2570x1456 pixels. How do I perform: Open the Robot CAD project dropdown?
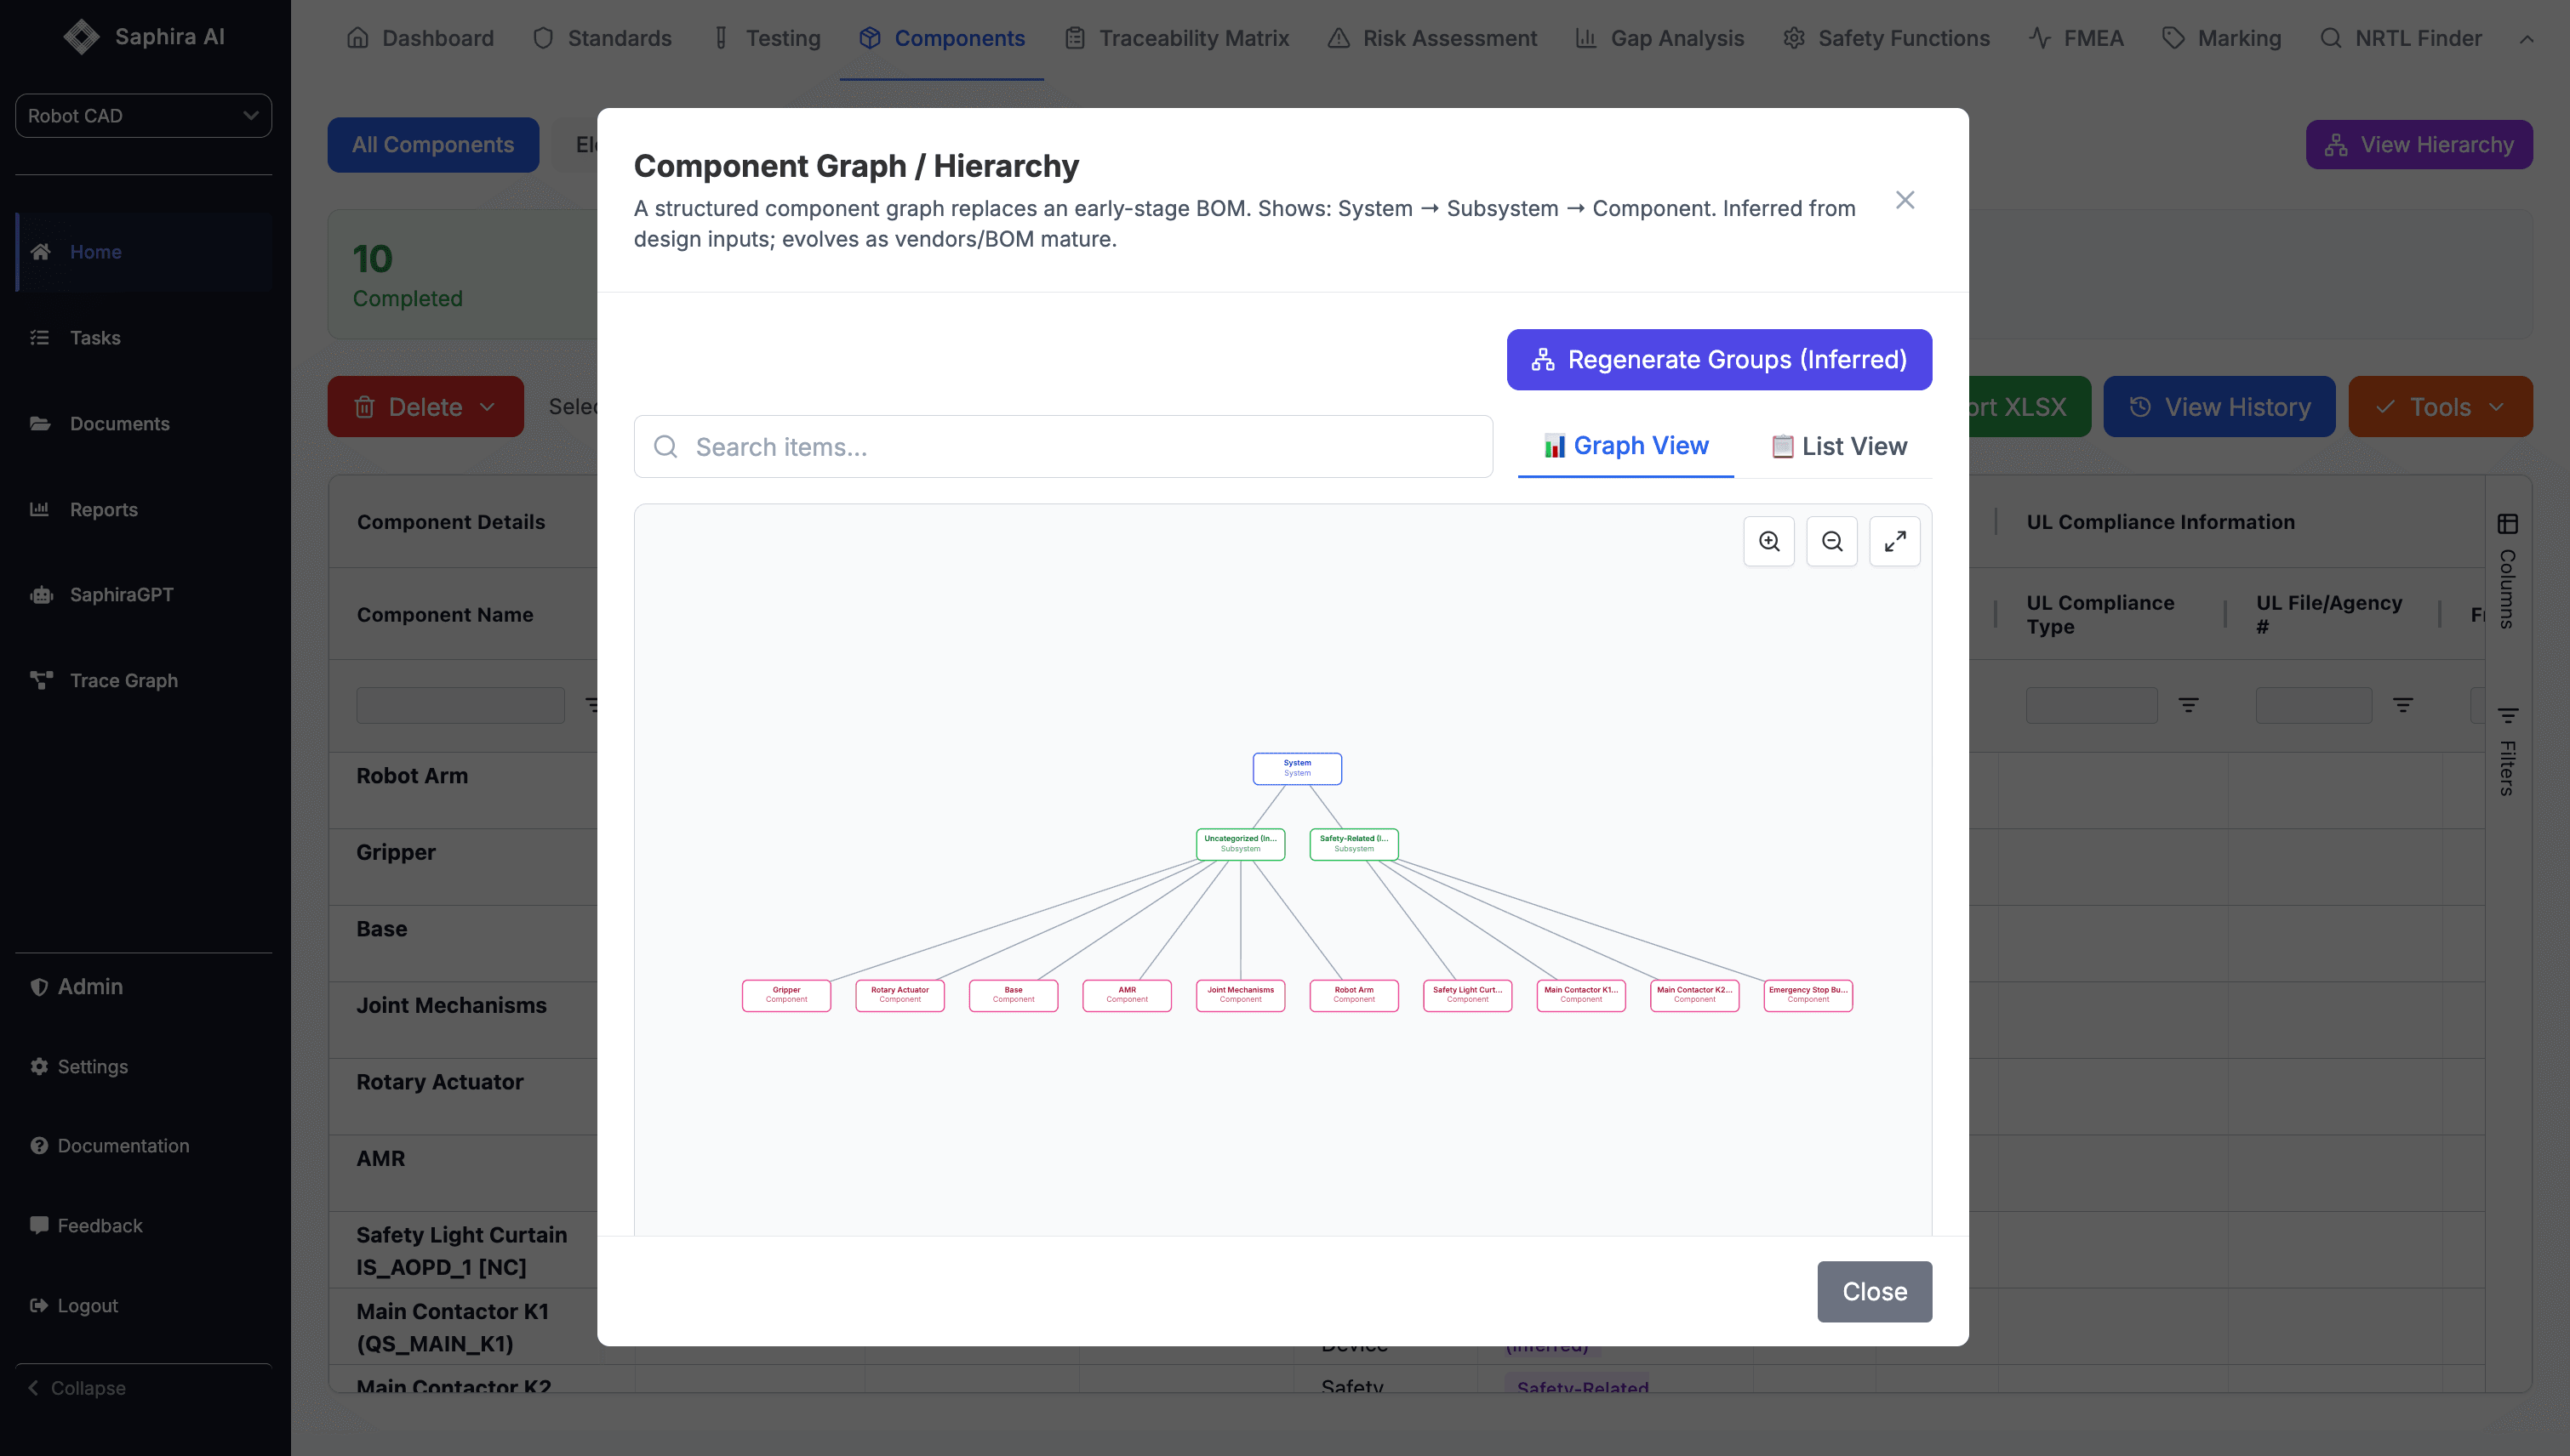[x=143, y=116]
